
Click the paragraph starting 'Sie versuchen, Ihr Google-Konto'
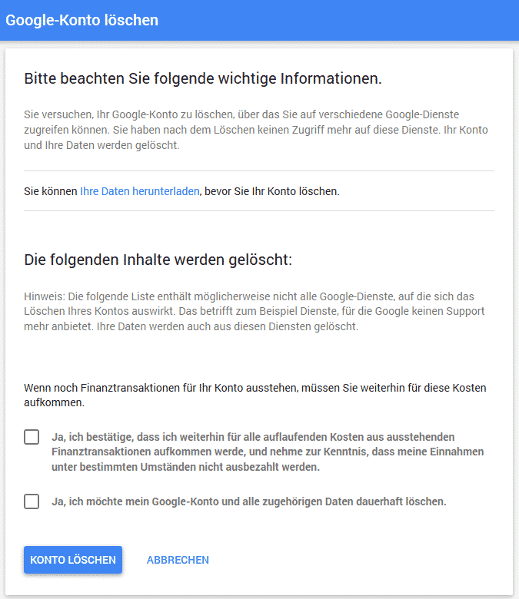[256, 130]
